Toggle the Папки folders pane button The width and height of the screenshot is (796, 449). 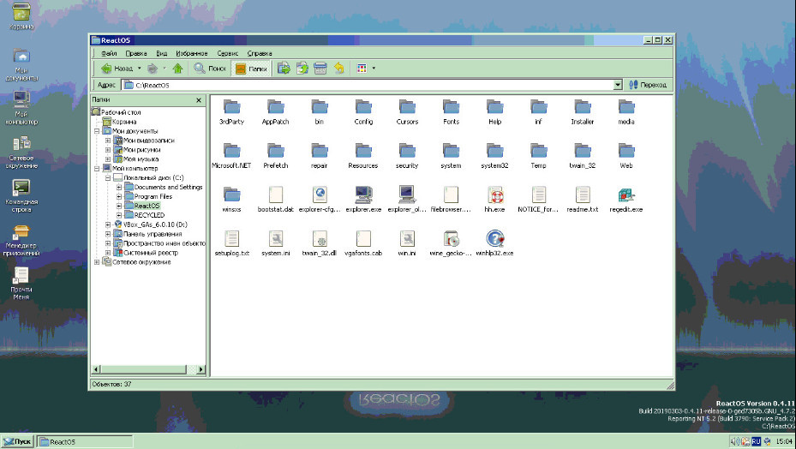251,68
